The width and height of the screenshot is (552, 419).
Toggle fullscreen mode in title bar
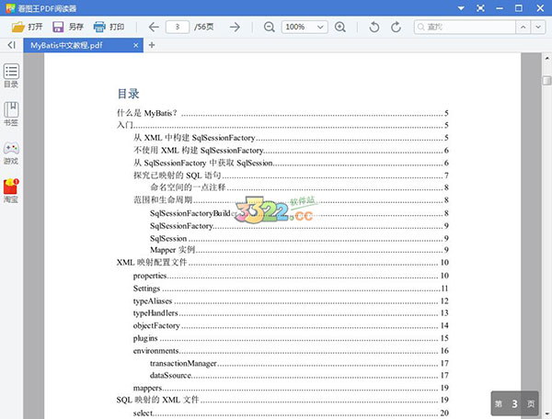(x=480, y=8)
